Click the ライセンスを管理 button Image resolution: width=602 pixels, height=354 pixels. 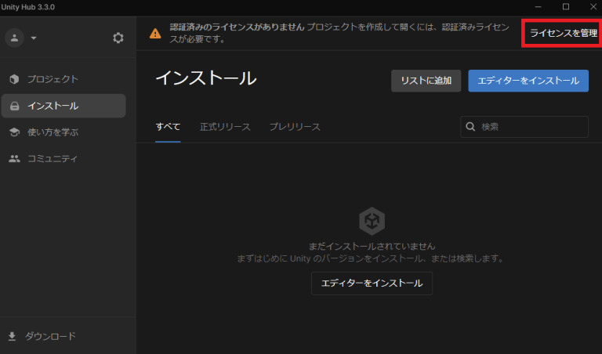point(563,33)
